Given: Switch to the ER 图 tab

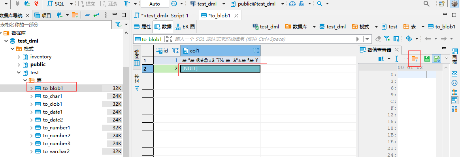Looking at the screenshot, I should pos(185,27).
